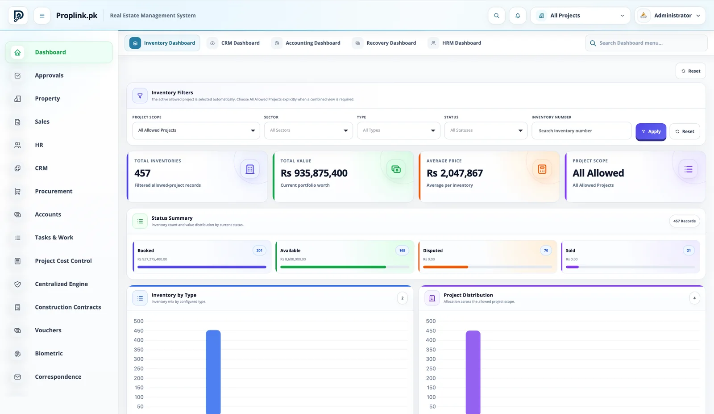The height and width of the screenshot is (414, 714).
Task: Click the Reset button above Inventory Filters
Action: (690, 71)
